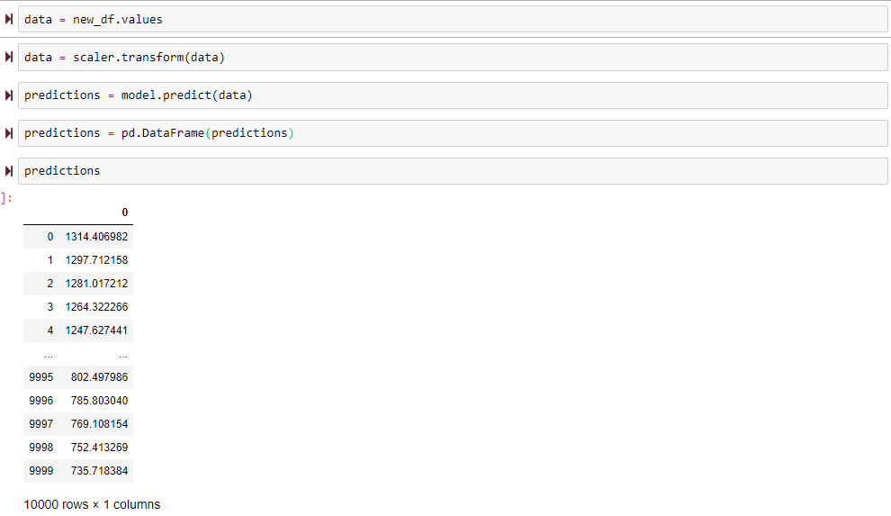Click the column header 0 of the table
The image size is (891, 516).
(125, 212)
